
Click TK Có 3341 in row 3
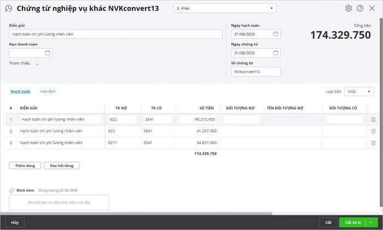tap(148, 143)
